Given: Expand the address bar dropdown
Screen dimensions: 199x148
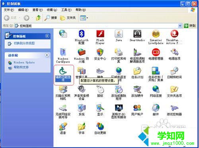Looking at the screenshot, I should (180, 26).
